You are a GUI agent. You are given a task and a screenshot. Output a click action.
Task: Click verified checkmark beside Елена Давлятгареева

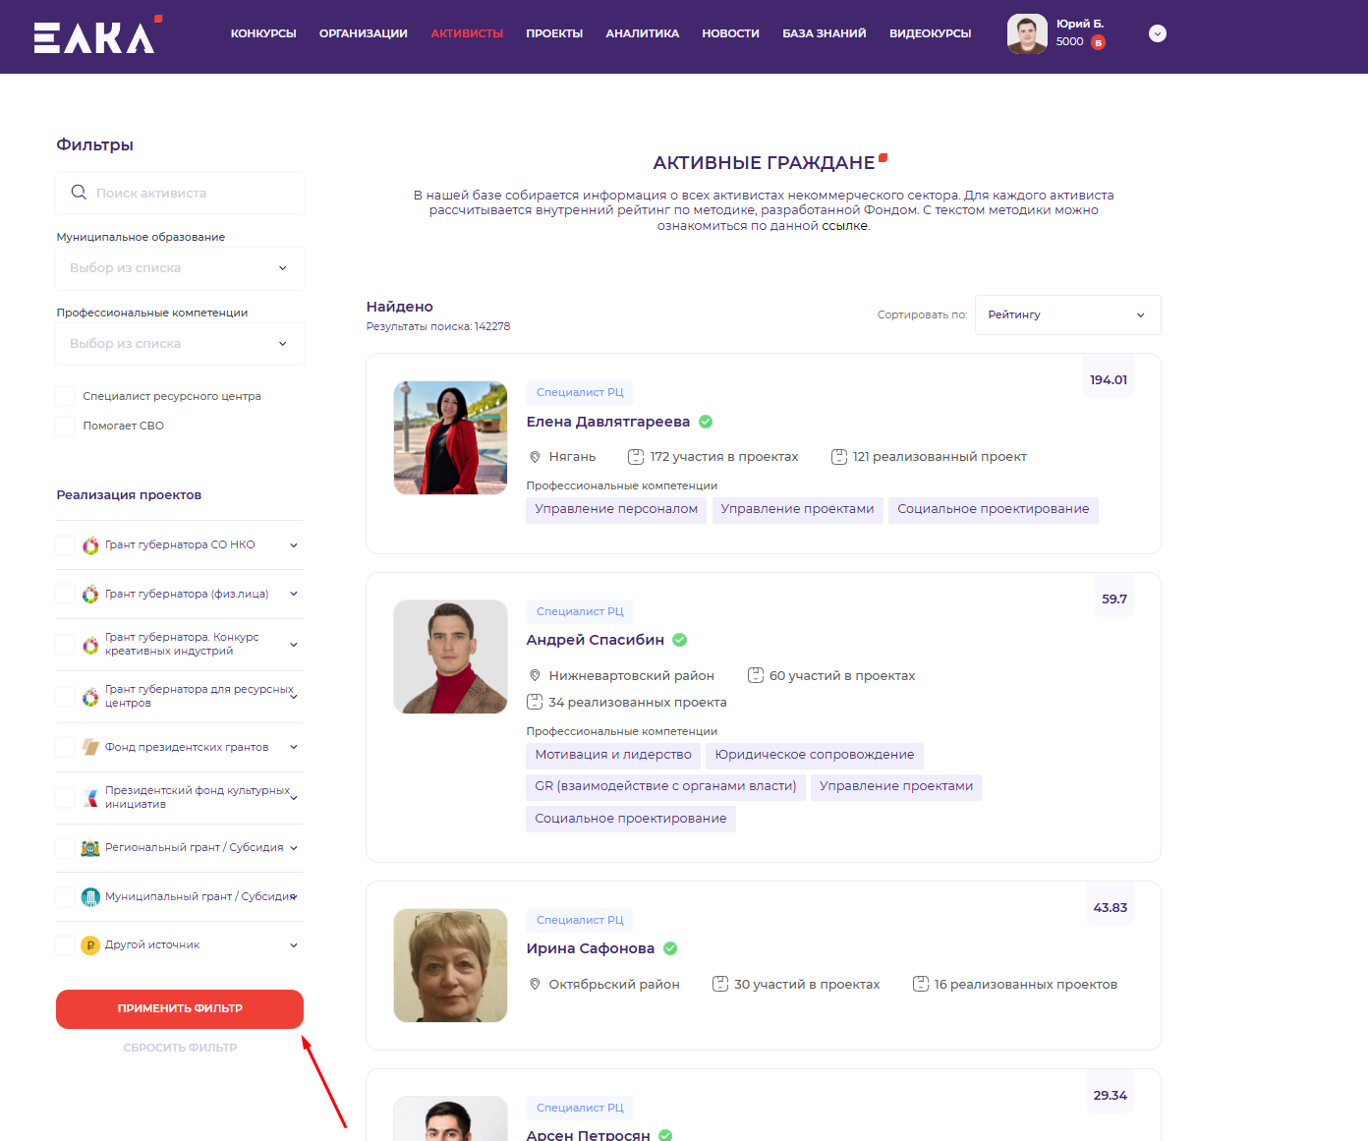tap(706, 422)
